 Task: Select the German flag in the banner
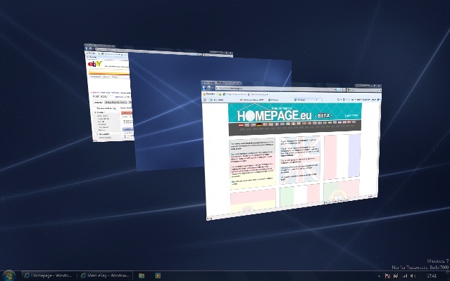259,124
